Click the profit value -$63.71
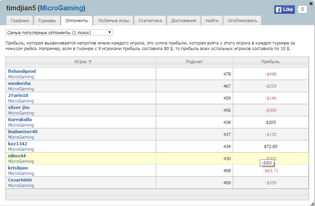315x206 pixels. pos(270,171)
